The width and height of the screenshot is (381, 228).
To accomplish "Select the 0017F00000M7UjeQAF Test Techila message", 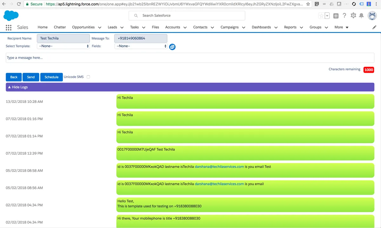I will coord(245,153).
